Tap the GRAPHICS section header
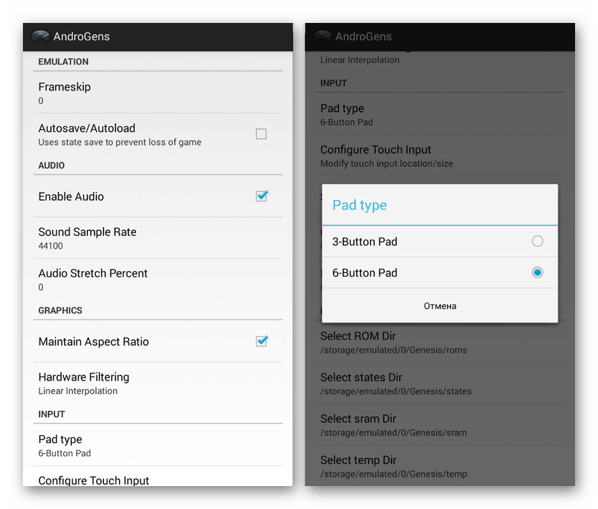 (x=60, y=310)
